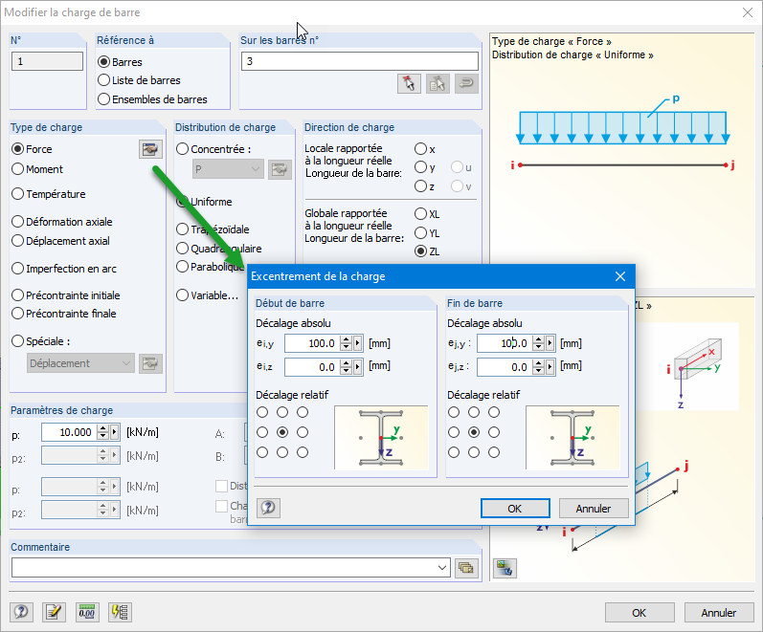Open the Déplacement special type dropdown
The height and width of the screenshot is (632, 763).
80,363
